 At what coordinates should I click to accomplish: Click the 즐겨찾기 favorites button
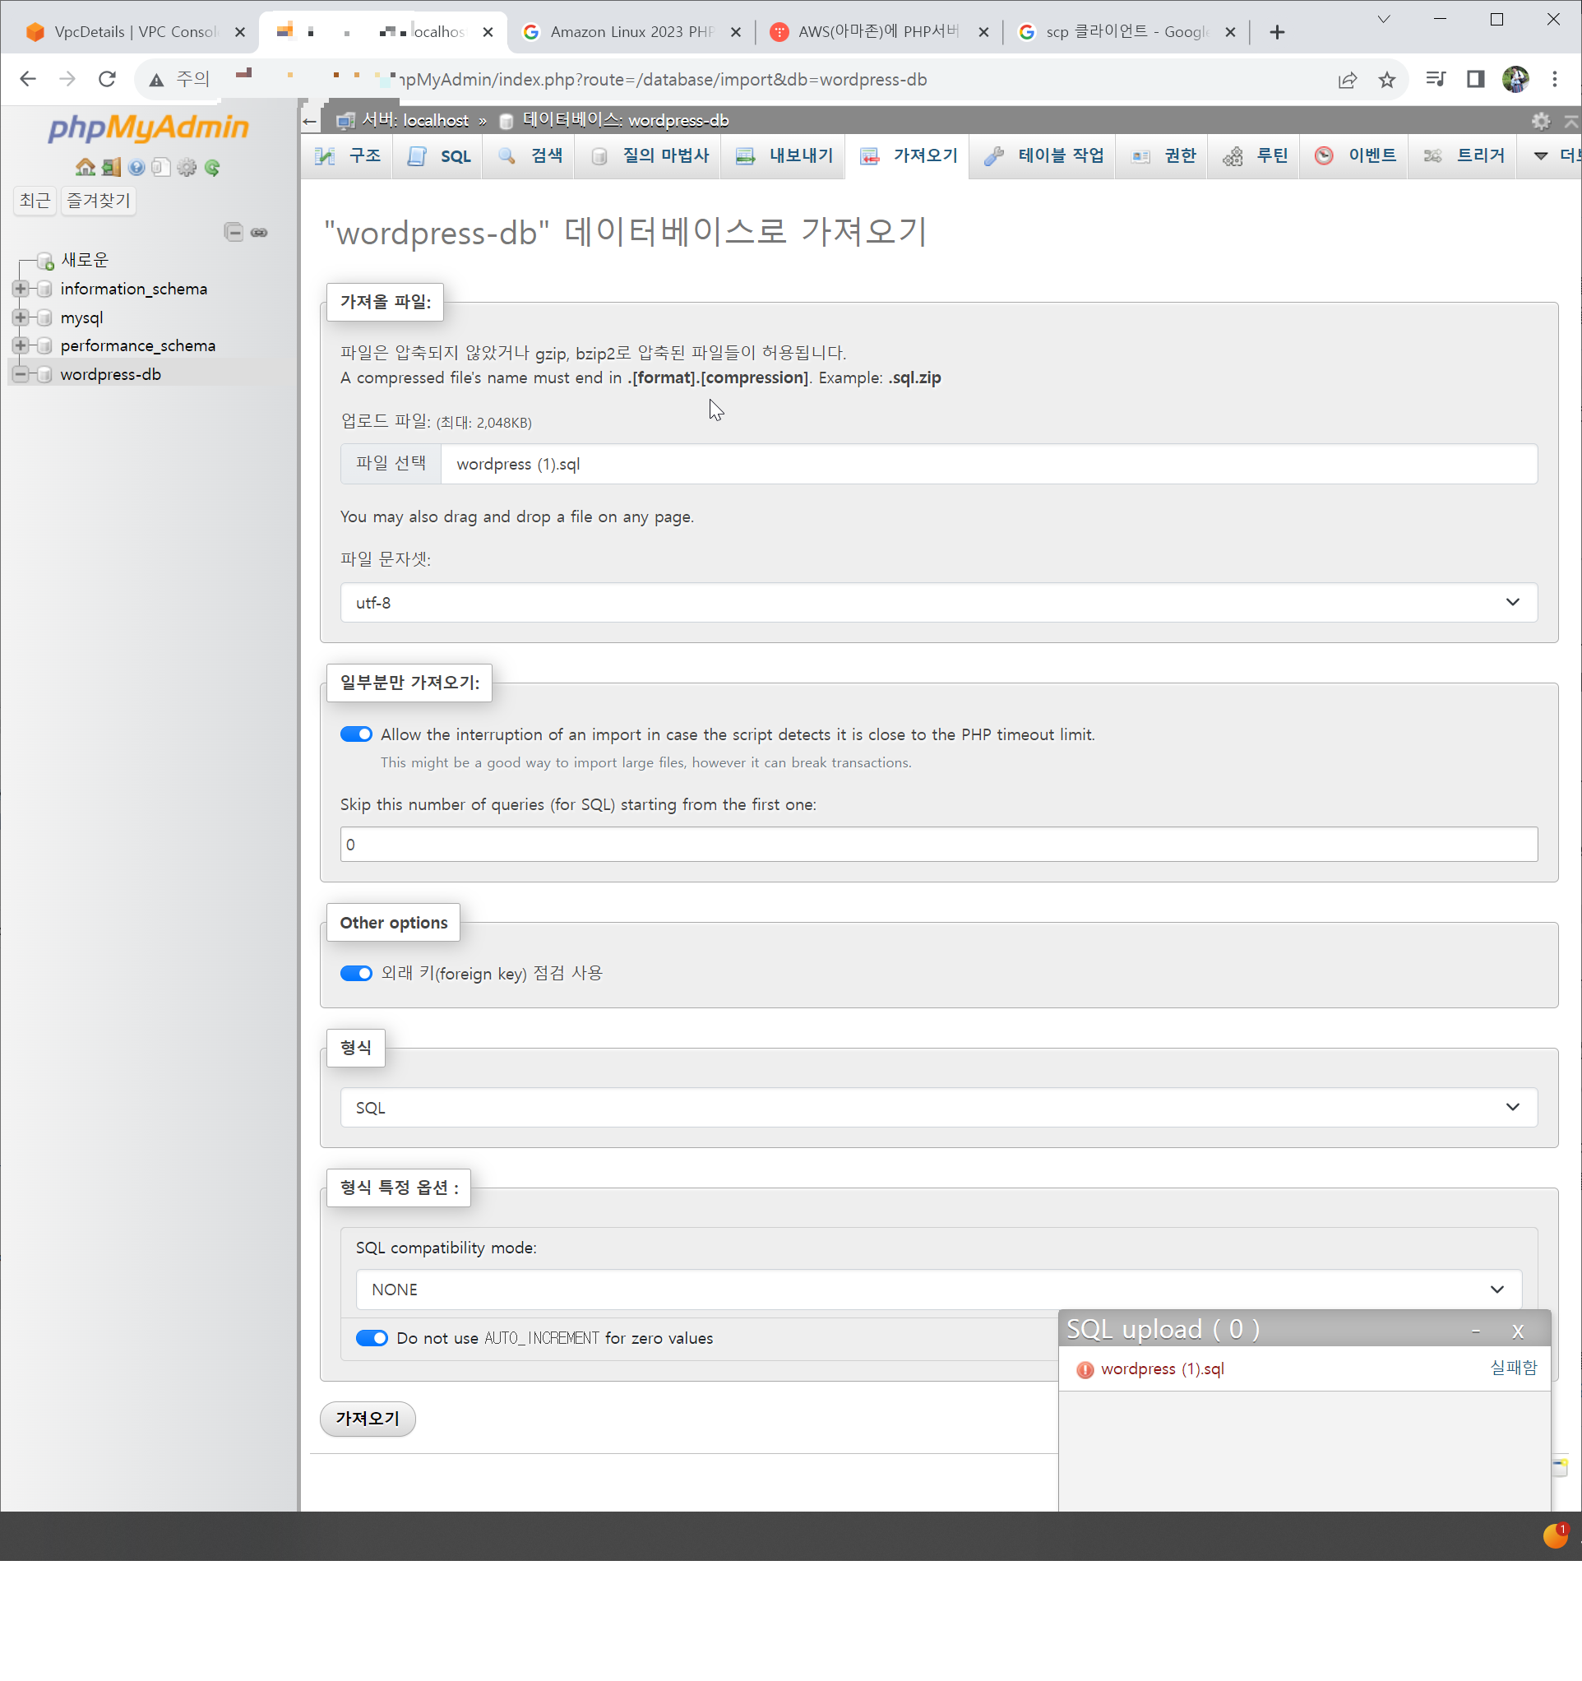pyautogui.click(x=99, y=201)
